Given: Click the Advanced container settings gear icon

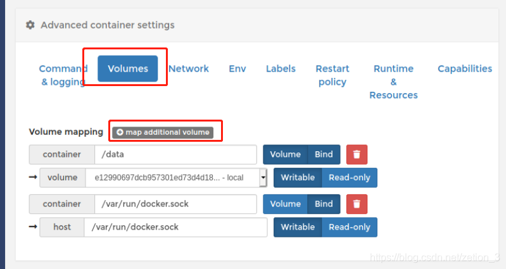Looking at the screenshot, I should tap(30, 25).
